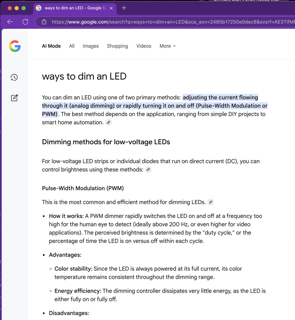Click the 'Color stability:' sub-bullet label
Image resolution: width=295 pixels, height=320 pixels.
click(73, 269)
